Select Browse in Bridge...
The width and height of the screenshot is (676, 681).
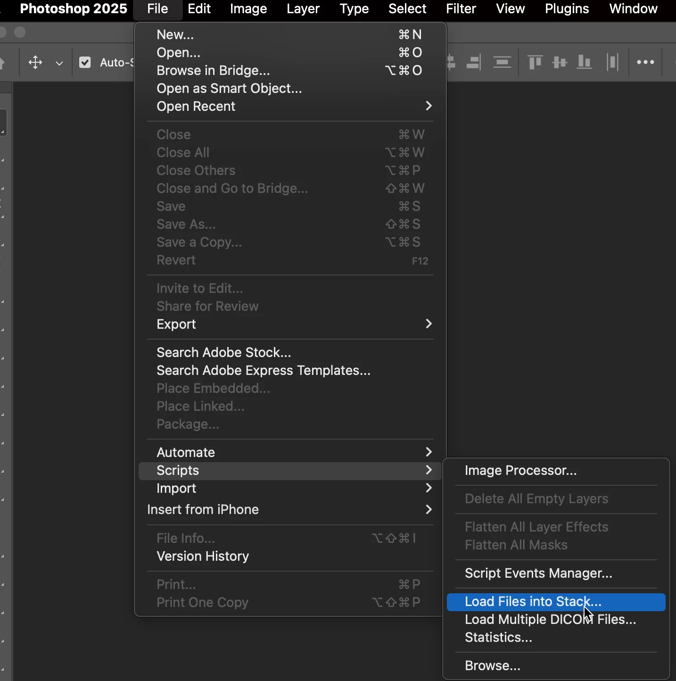(x=290, y=70)
